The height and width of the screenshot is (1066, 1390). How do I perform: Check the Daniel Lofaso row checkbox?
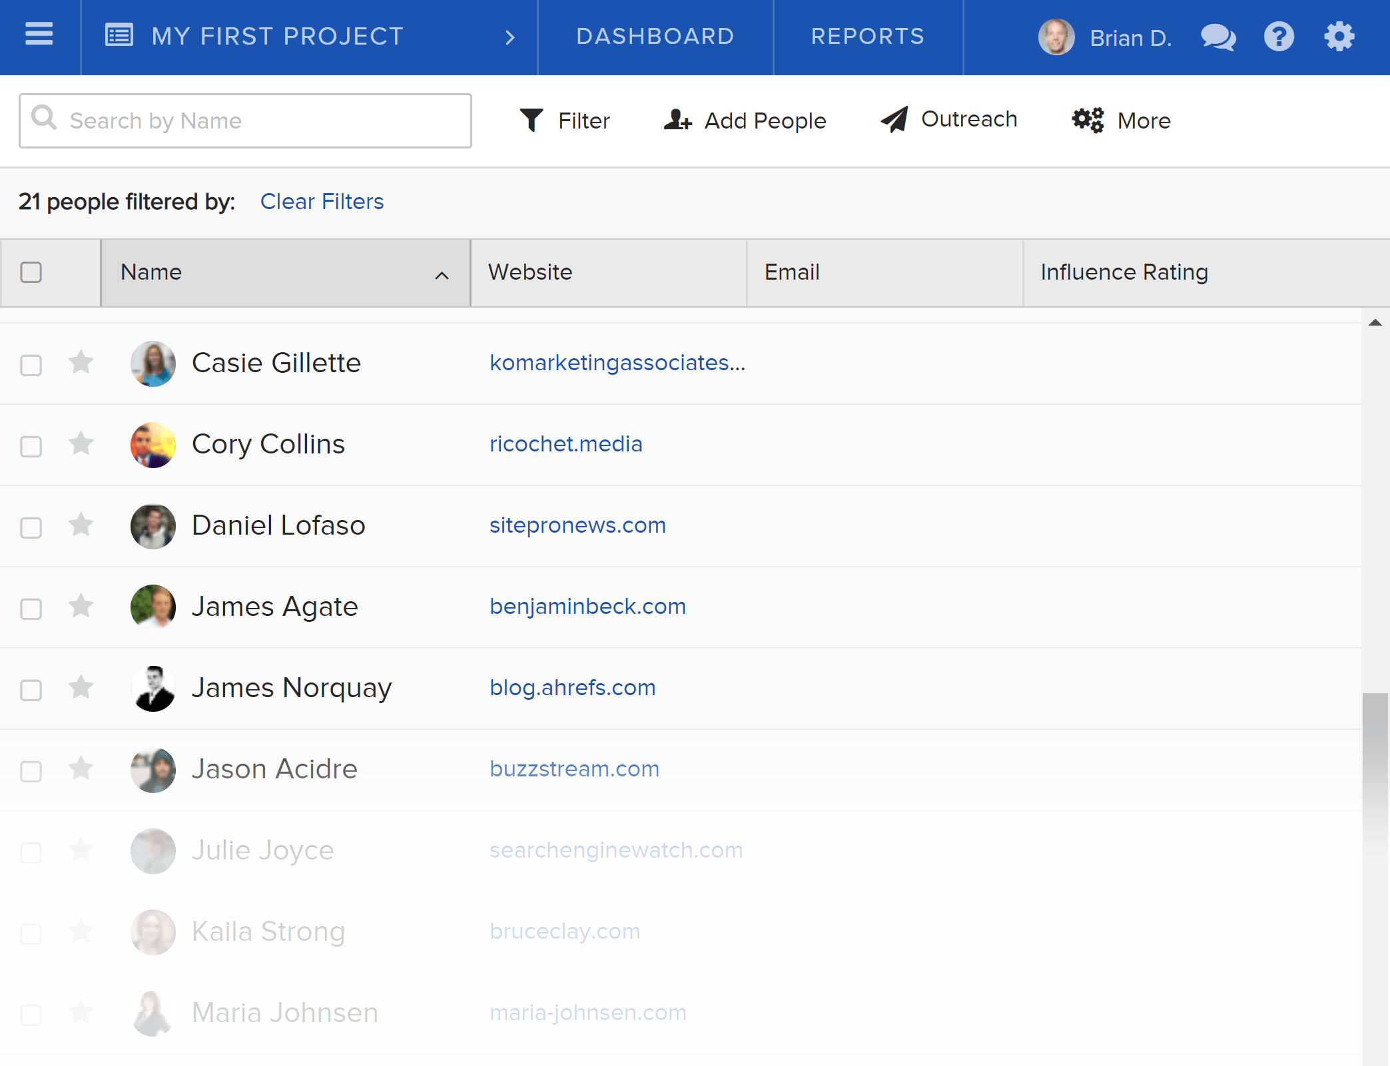click(31, 527)
